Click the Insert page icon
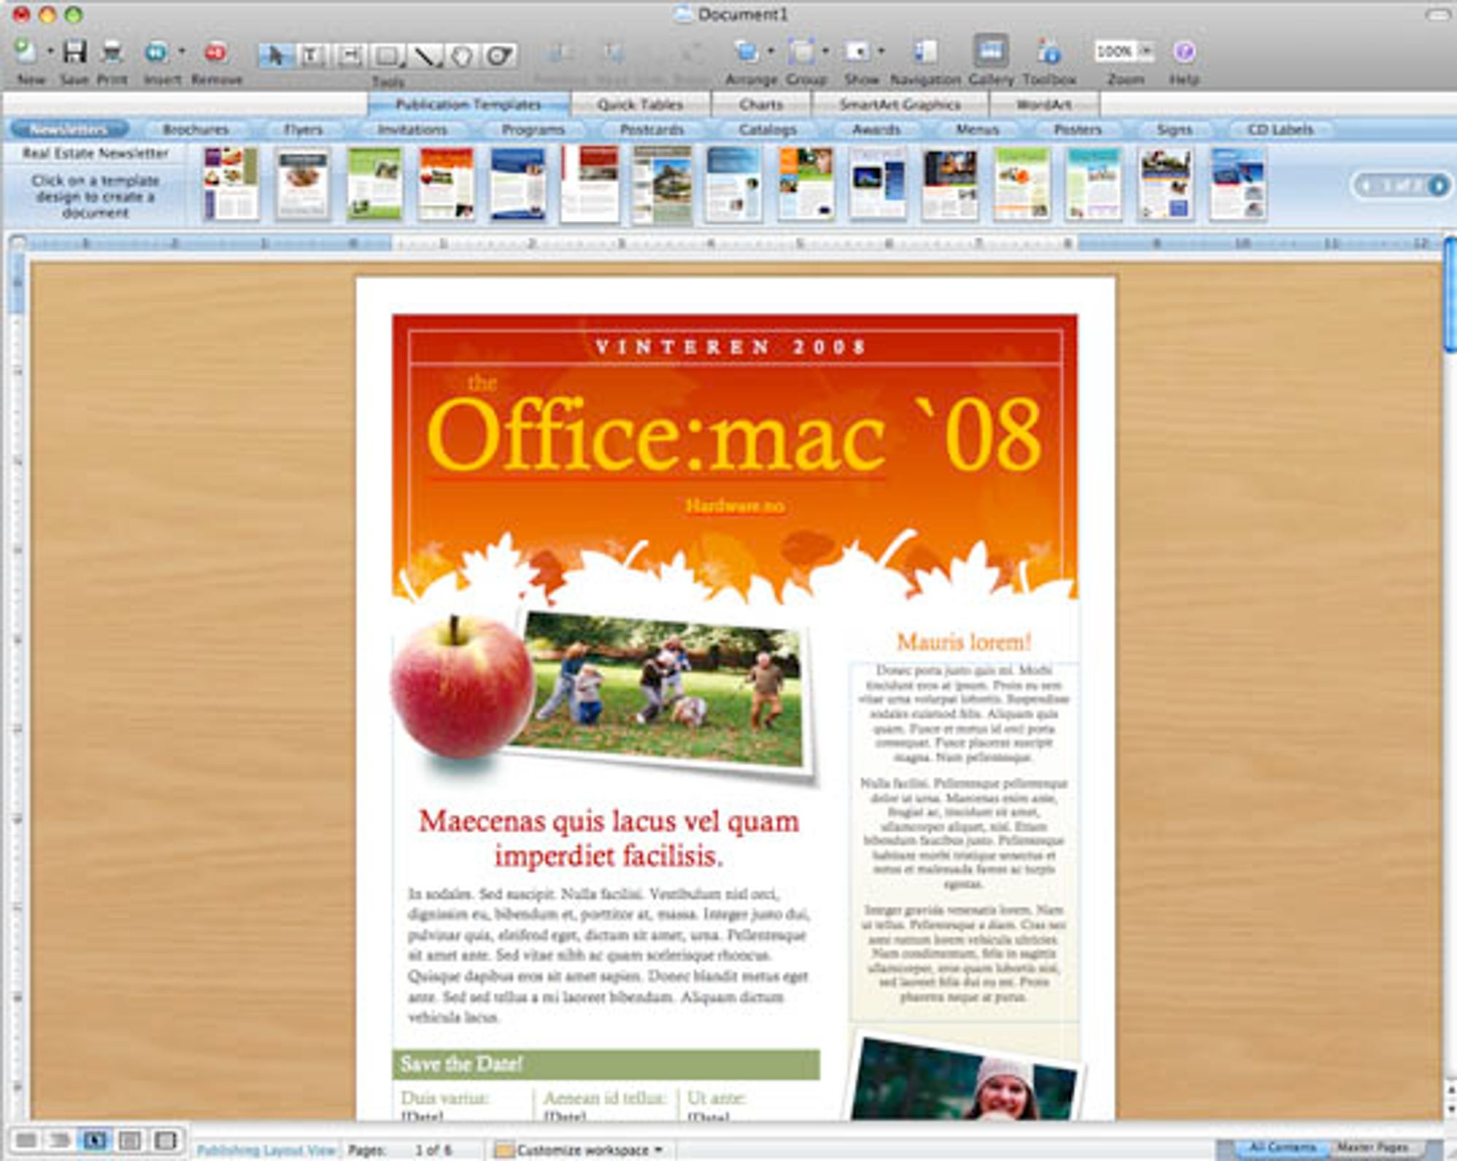This screenshot has width=1457, height=1161. (156, 52)
